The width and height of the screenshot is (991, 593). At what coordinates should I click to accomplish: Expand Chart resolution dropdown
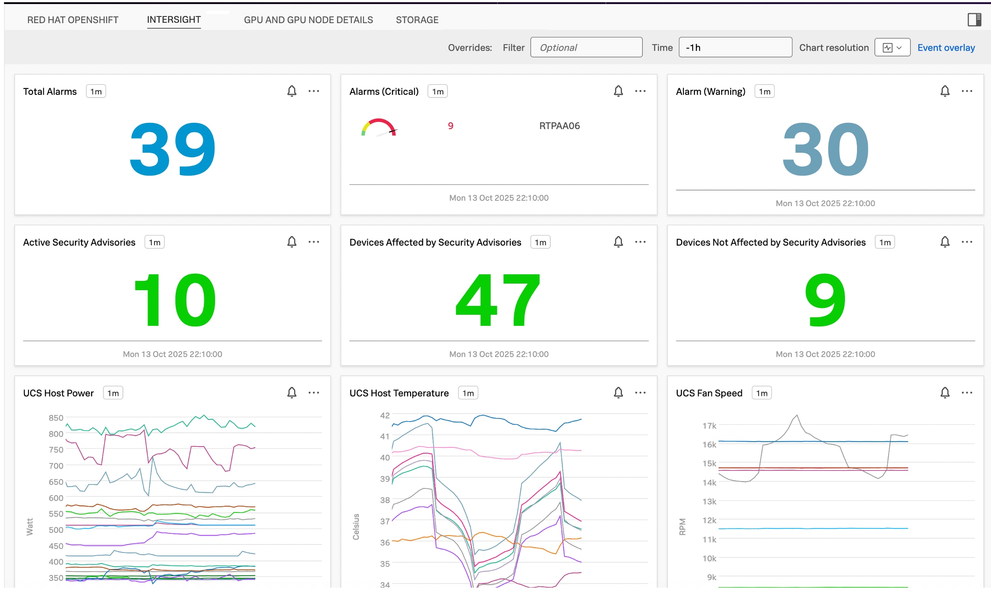pos(892,48)
